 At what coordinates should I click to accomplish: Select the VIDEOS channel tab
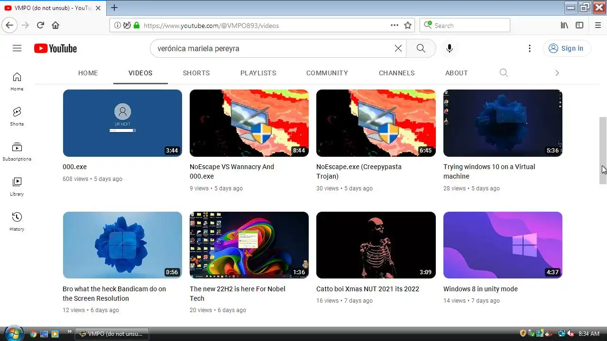point(140,73)
